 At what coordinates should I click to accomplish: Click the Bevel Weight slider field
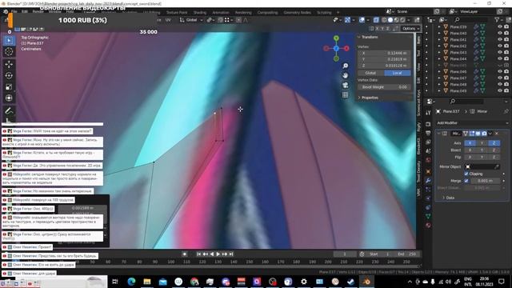coord(384,87)
